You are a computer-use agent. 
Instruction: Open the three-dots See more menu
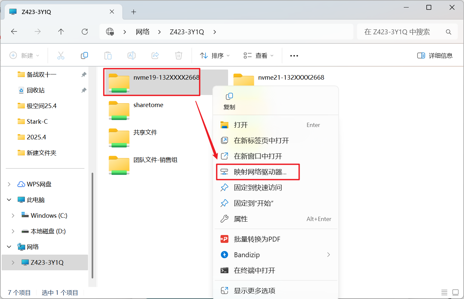pos(294,56)
